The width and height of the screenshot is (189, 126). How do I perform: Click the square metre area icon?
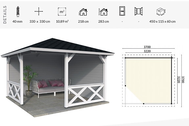[62, 12]
